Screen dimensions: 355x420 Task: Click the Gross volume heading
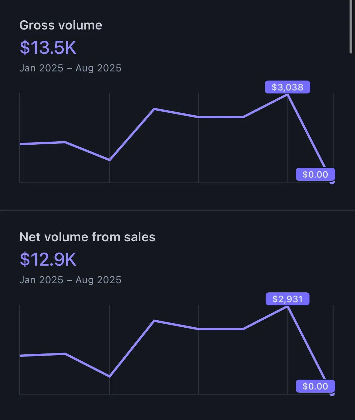(61, 25)
